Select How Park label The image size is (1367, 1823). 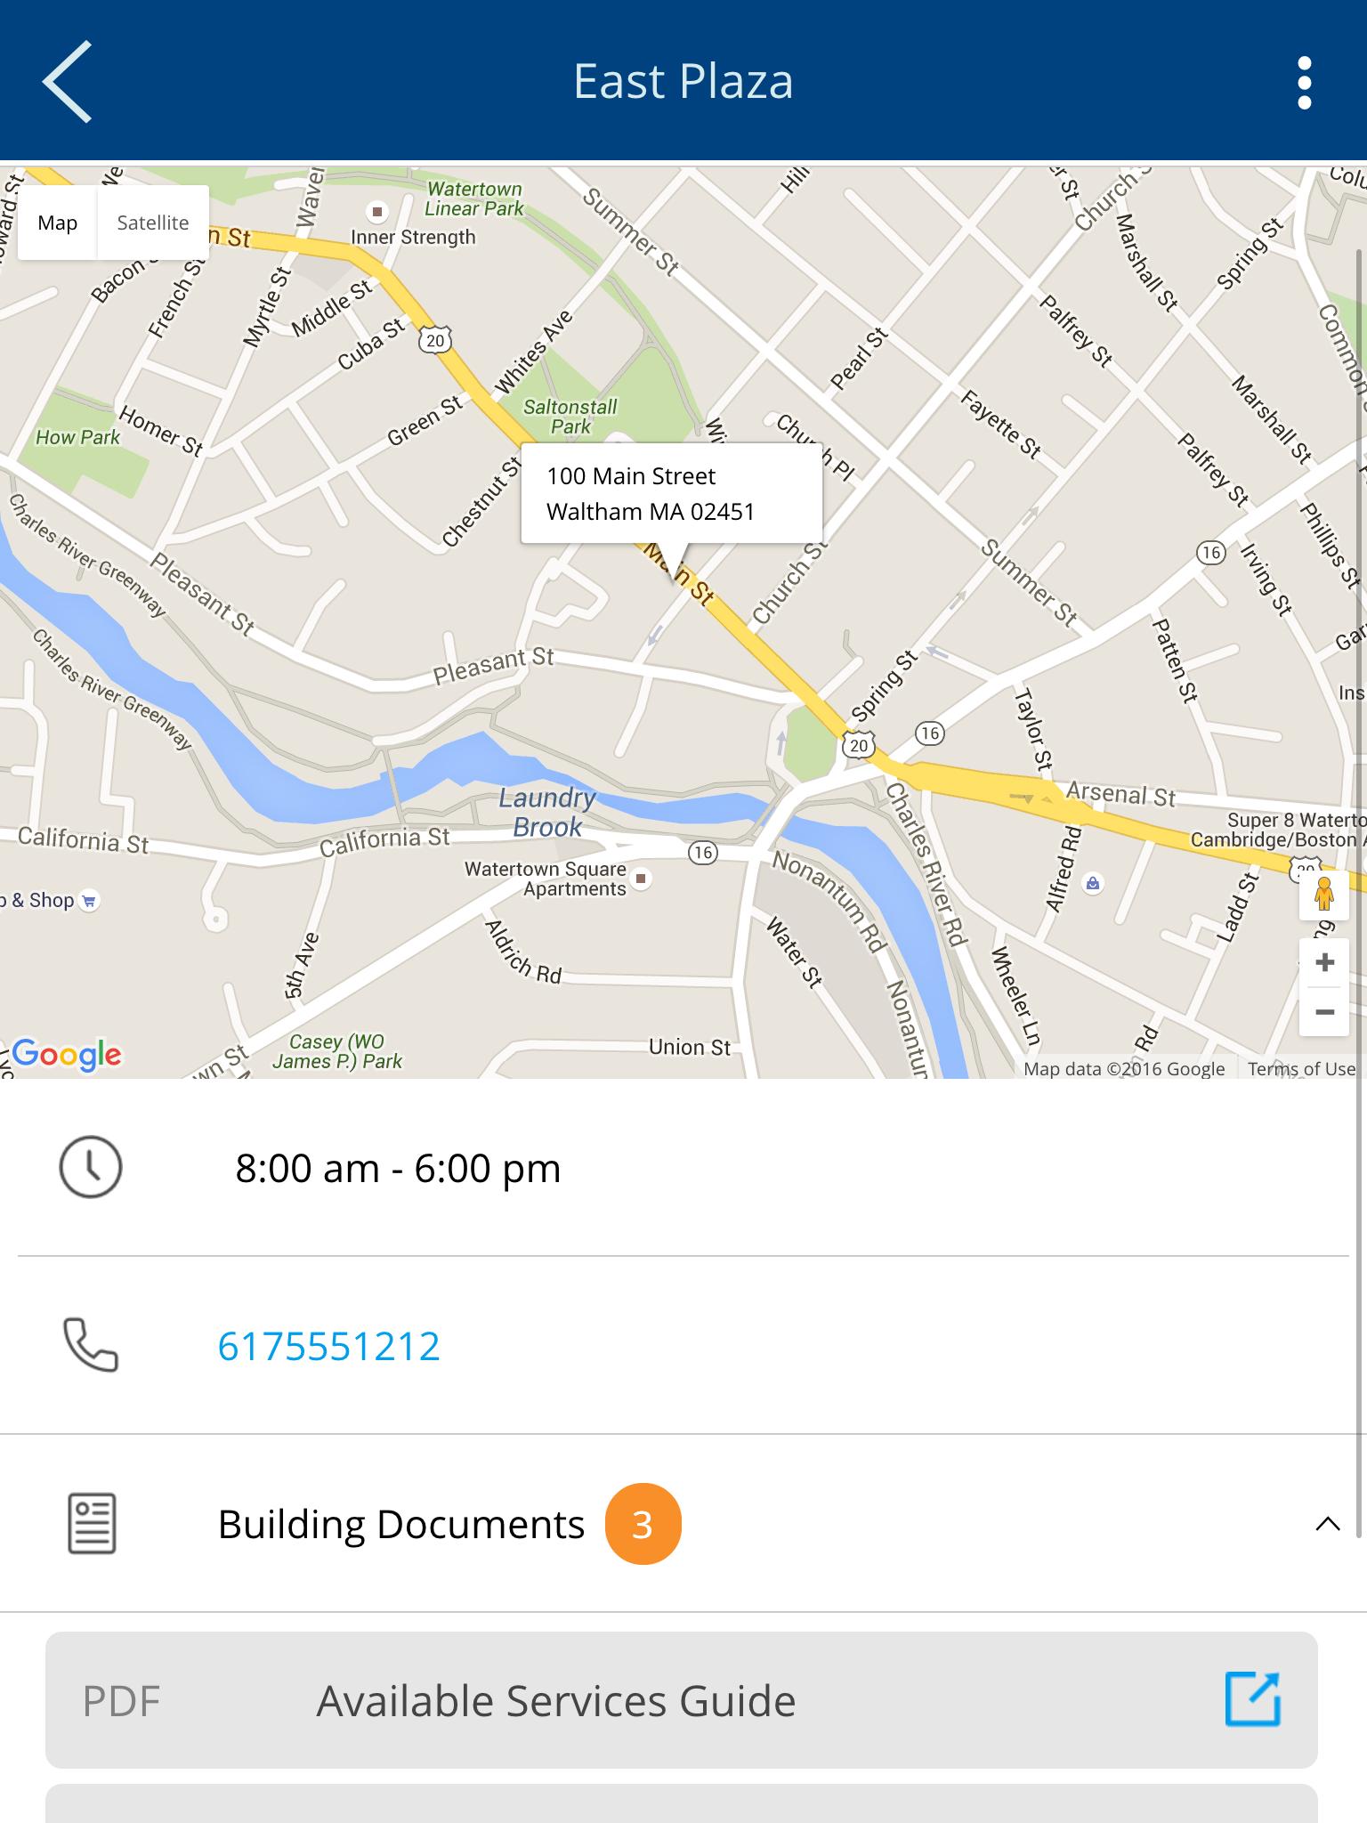(x=77, y=437)
